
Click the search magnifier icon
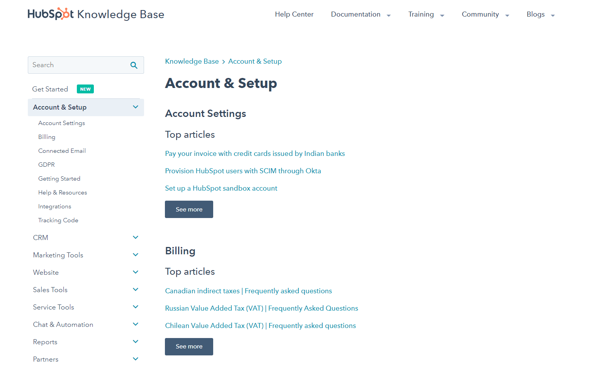134,65
